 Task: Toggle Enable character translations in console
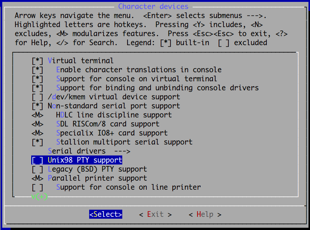[37, 70]
